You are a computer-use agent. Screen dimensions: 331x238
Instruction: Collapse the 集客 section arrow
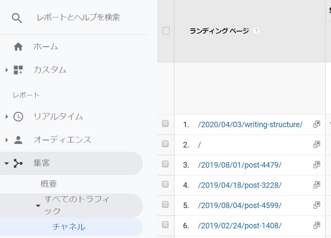[6, 163]
